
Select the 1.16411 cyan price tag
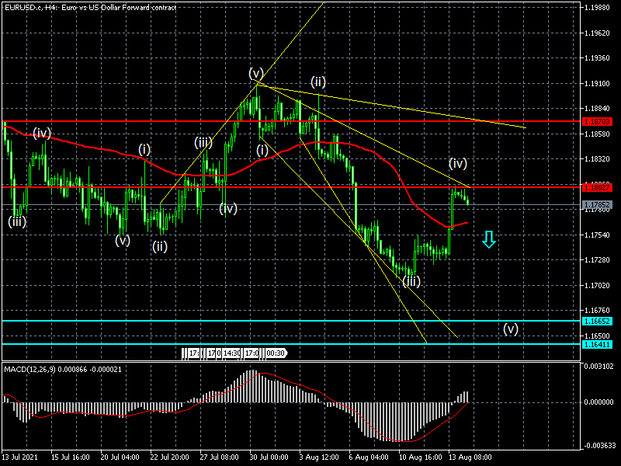click(599, 344)
